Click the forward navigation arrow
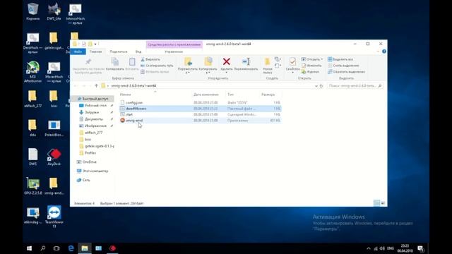 click(84, 86)
